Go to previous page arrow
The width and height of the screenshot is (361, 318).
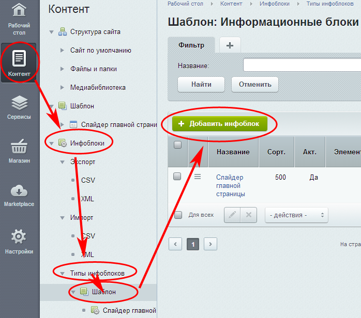click(175, 244)
